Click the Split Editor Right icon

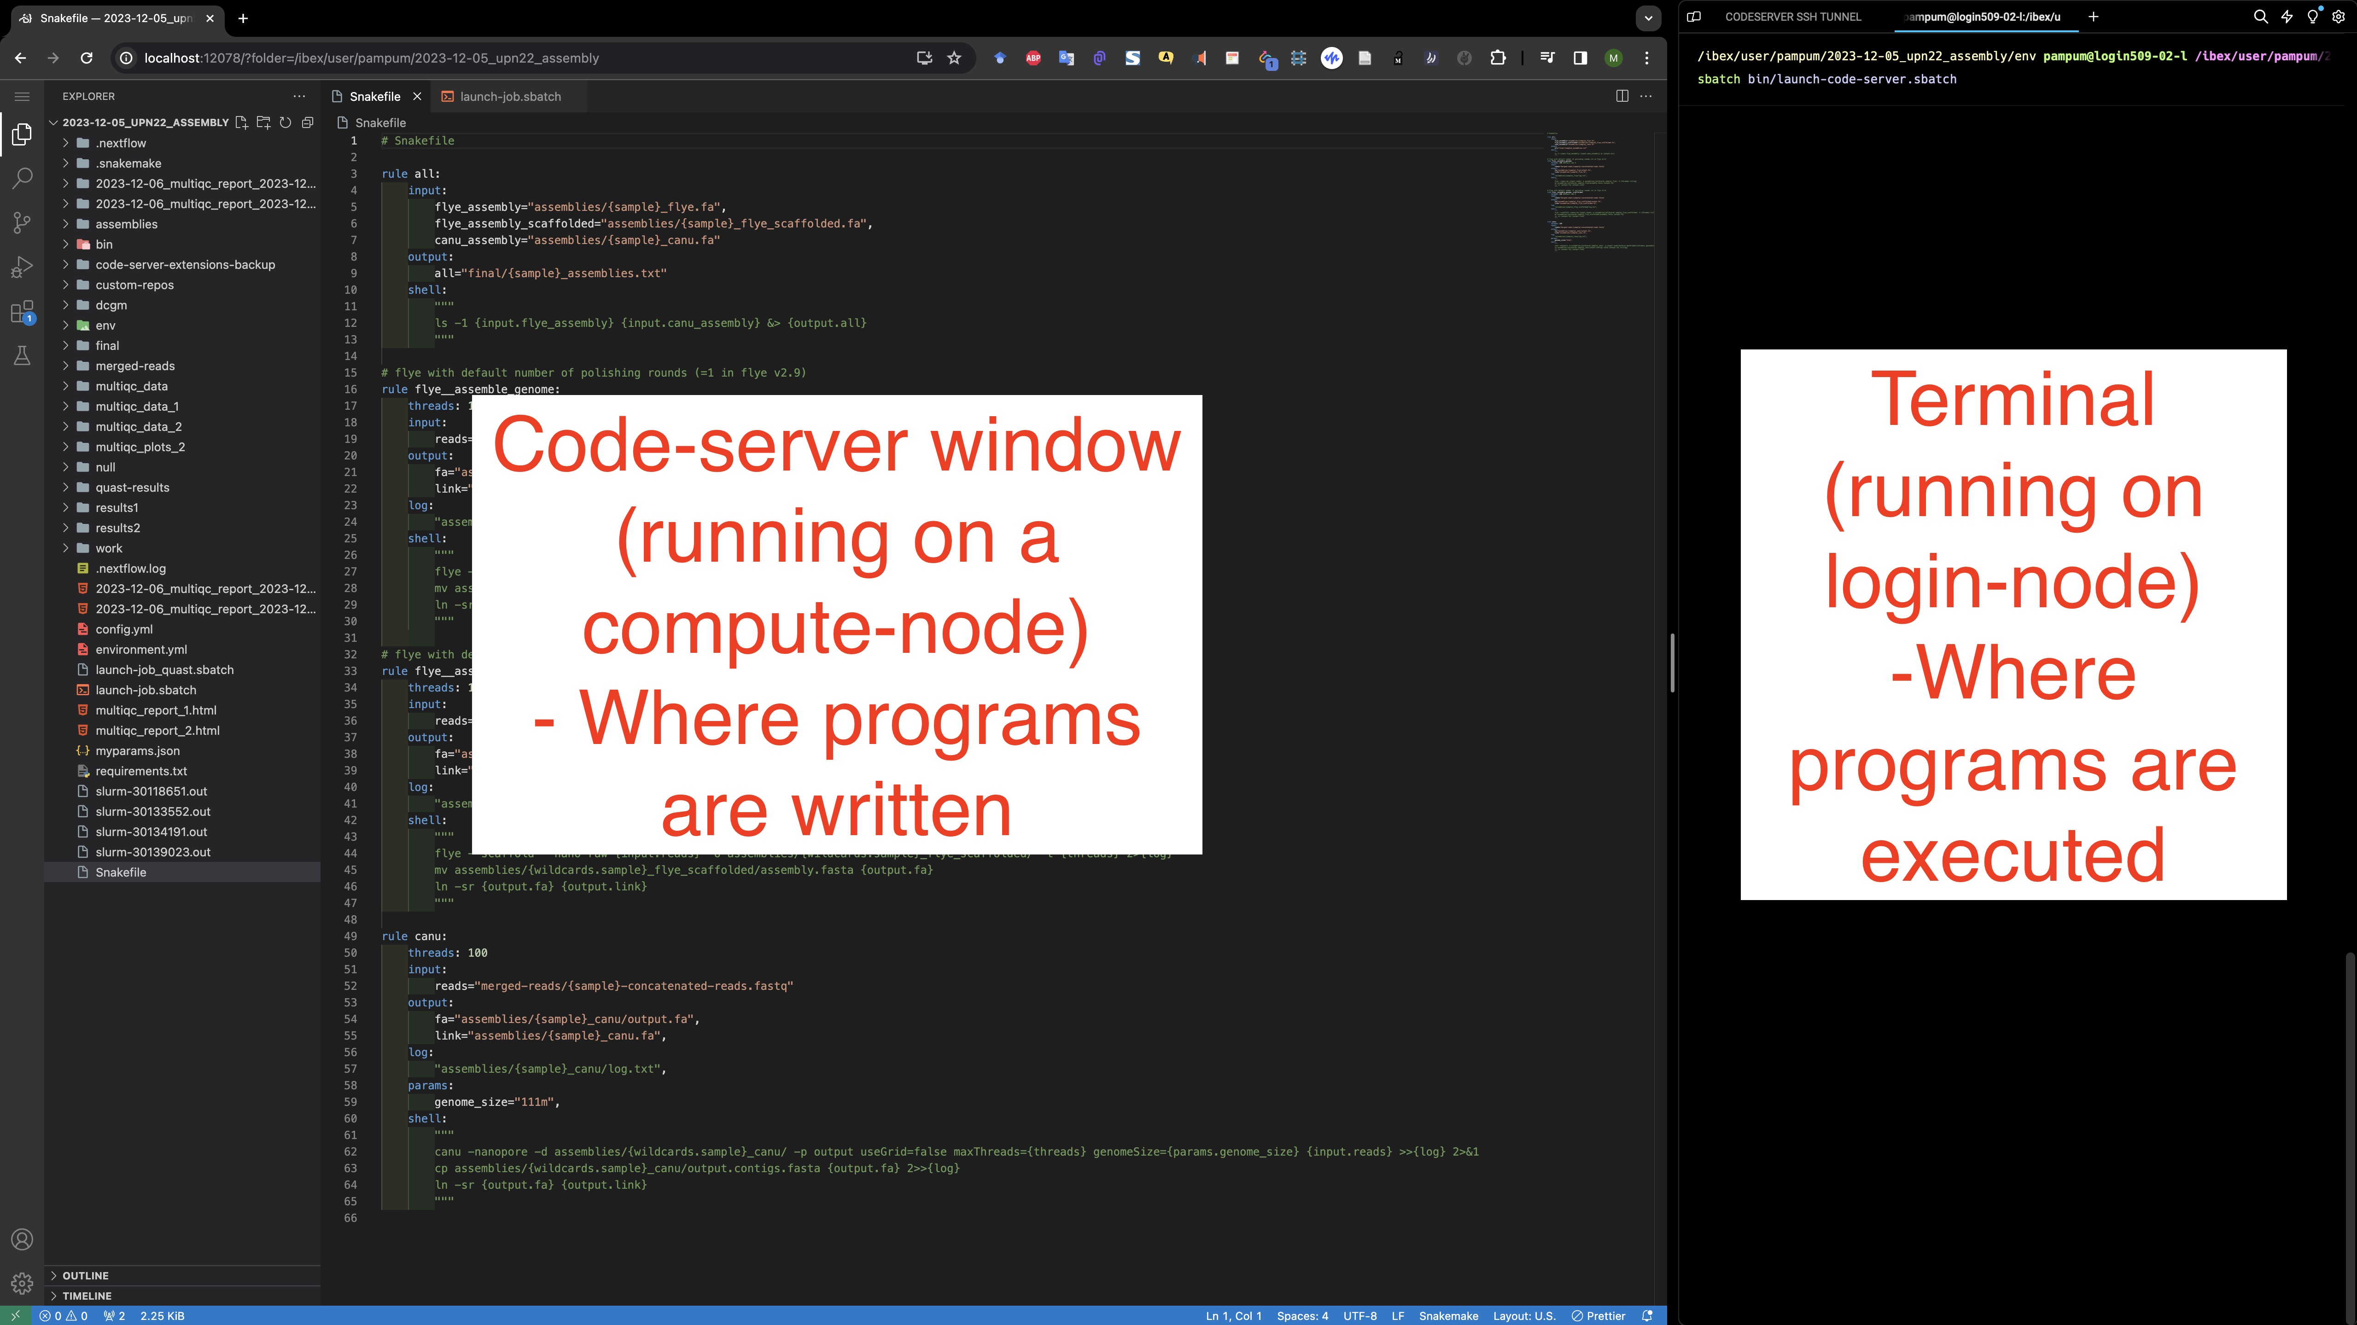[1622, 96]
